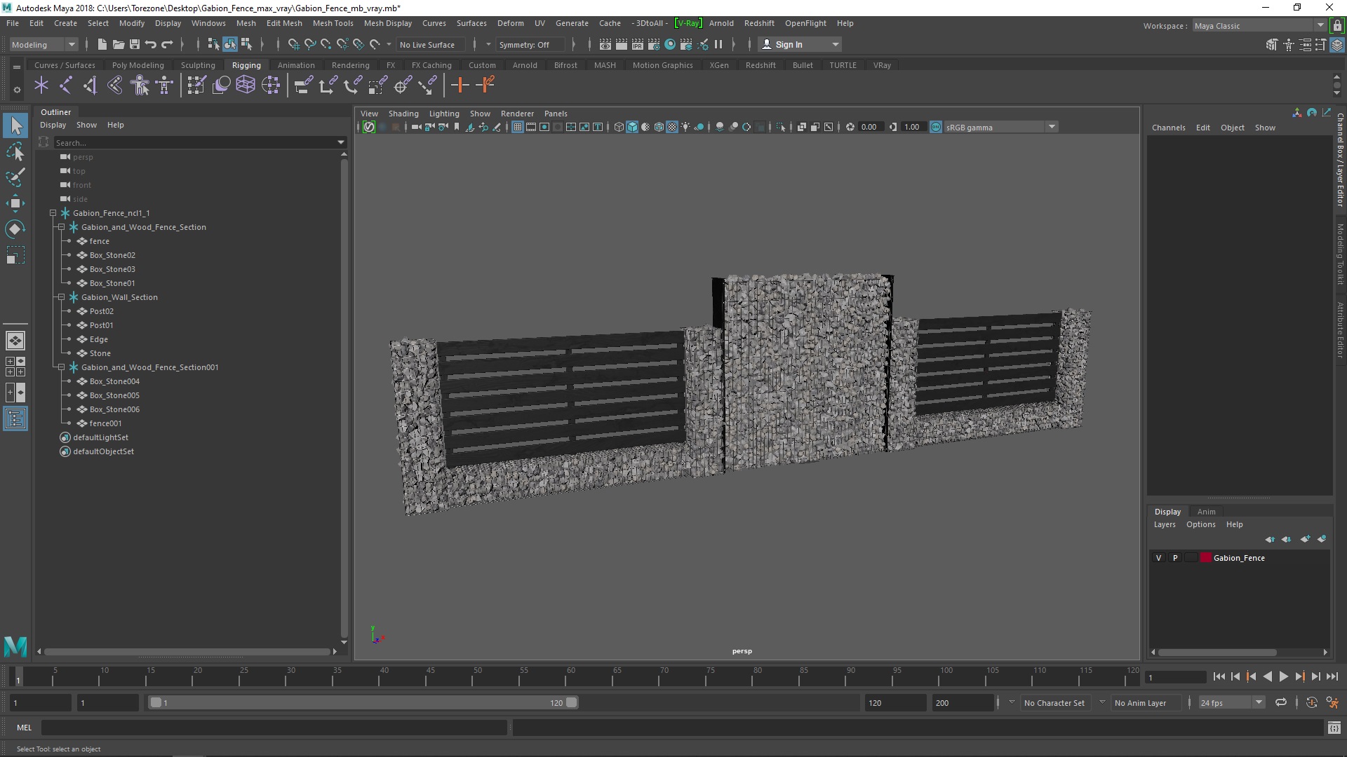Image resolution: width=1347 pixels, height=757 pixels.
Task: Open the Outliner search options dropdown arrow
Action: (342, 142)
